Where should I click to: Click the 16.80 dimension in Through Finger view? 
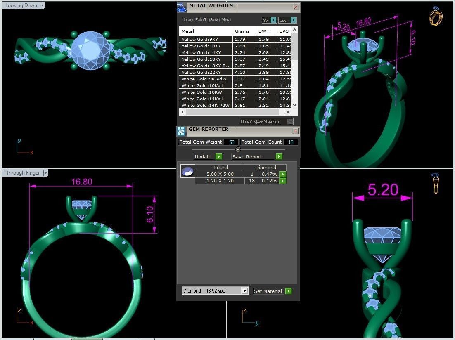coord(82,182)
